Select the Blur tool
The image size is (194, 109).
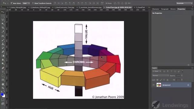(3, 60)
